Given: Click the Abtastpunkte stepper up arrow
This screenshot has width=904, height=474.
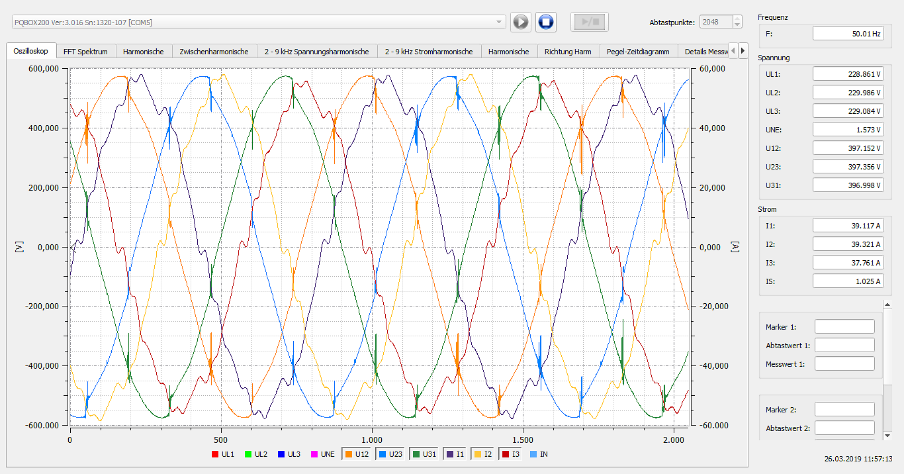Looking at the screenshot, I should (737, 19).
